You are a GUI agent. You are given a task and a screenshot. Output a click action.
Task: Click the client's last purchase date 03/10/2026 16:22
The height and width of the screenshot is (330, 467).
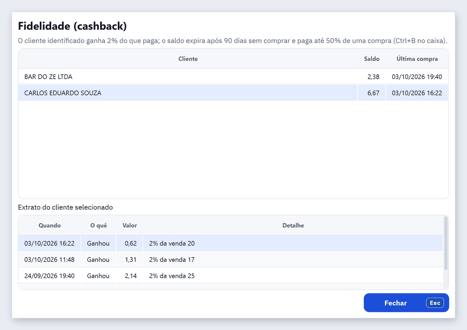pos(417,93)
